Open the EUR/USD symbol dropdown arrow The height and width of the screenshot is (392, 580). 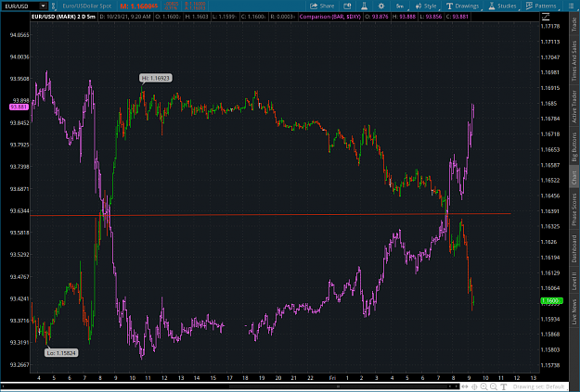[44, 6]
